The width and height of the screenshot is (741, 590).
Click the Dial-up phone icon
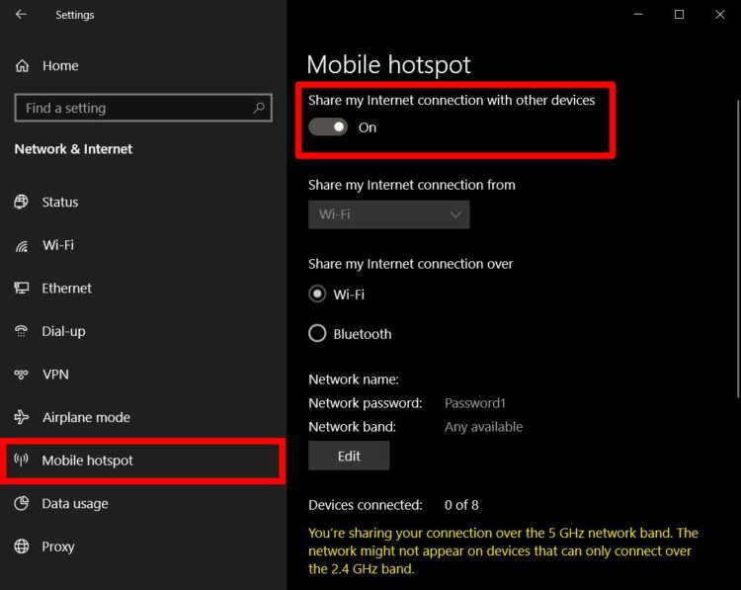click(x=22, y=331)
